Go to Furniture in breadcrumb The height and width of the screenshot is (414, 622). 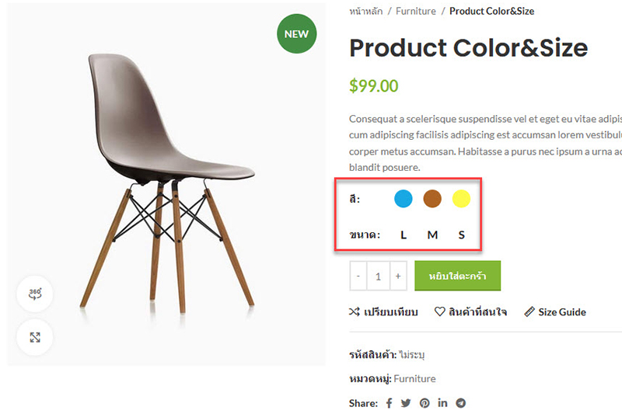(x=416, y=12)
